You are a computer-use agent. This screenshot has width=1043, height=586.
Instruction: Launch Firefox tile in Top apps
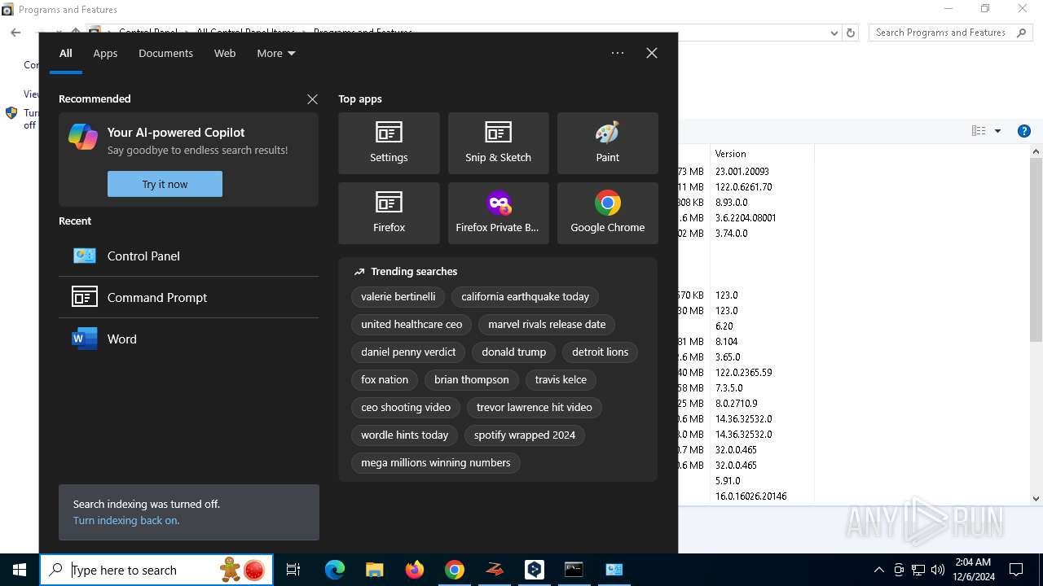pyautogui.click(x=389, y=213)
